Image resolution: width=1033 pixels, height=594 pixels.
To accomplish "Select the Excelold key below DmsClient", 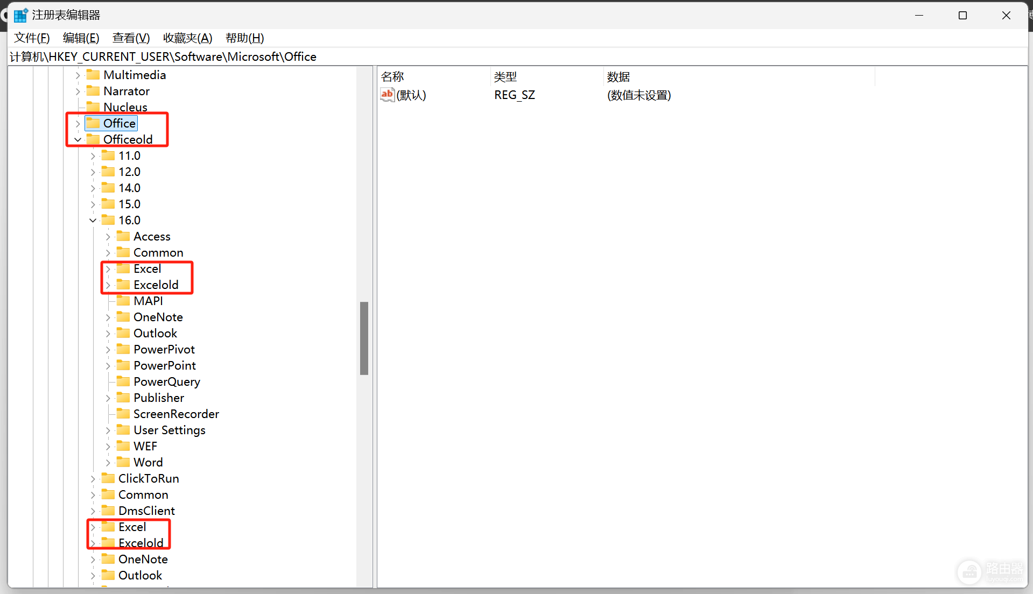I will pyautogui.click(x=141, y=543).
